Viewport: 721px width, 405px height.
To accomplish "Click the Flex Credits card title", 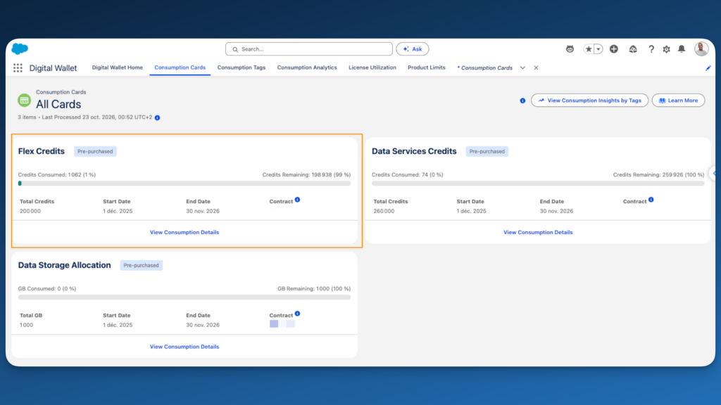I will pyautogui.click(x=42, y=151).
